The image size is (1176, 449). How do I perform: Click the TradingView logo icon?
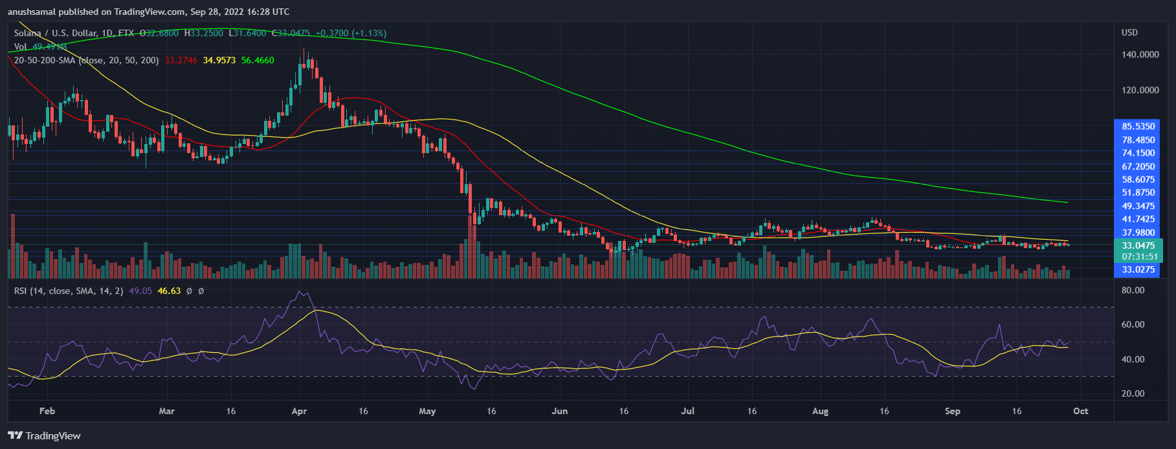pos(15,435)
